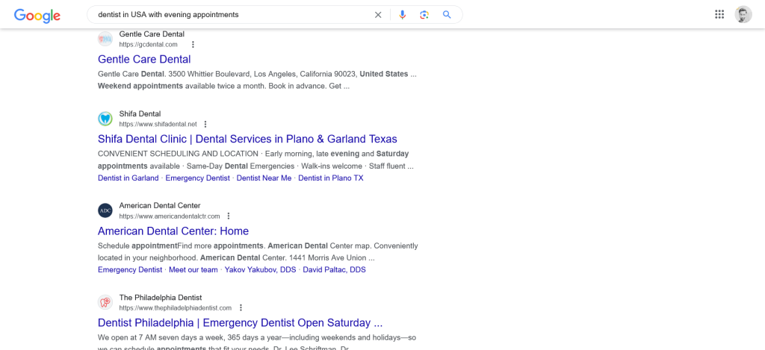The image size is (765, 350).
Task: Open the Gentle Care Dental result title
Action: point(144,59)
